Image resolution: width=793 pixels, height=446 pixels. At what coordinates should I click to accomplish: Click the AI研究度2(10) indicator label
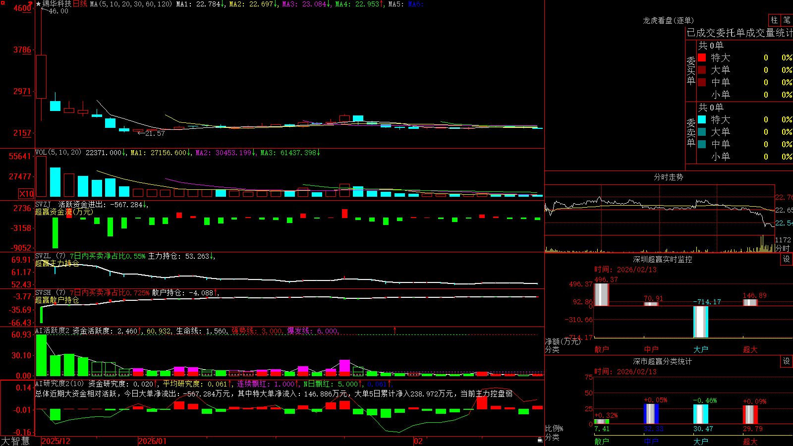point(60,384)
